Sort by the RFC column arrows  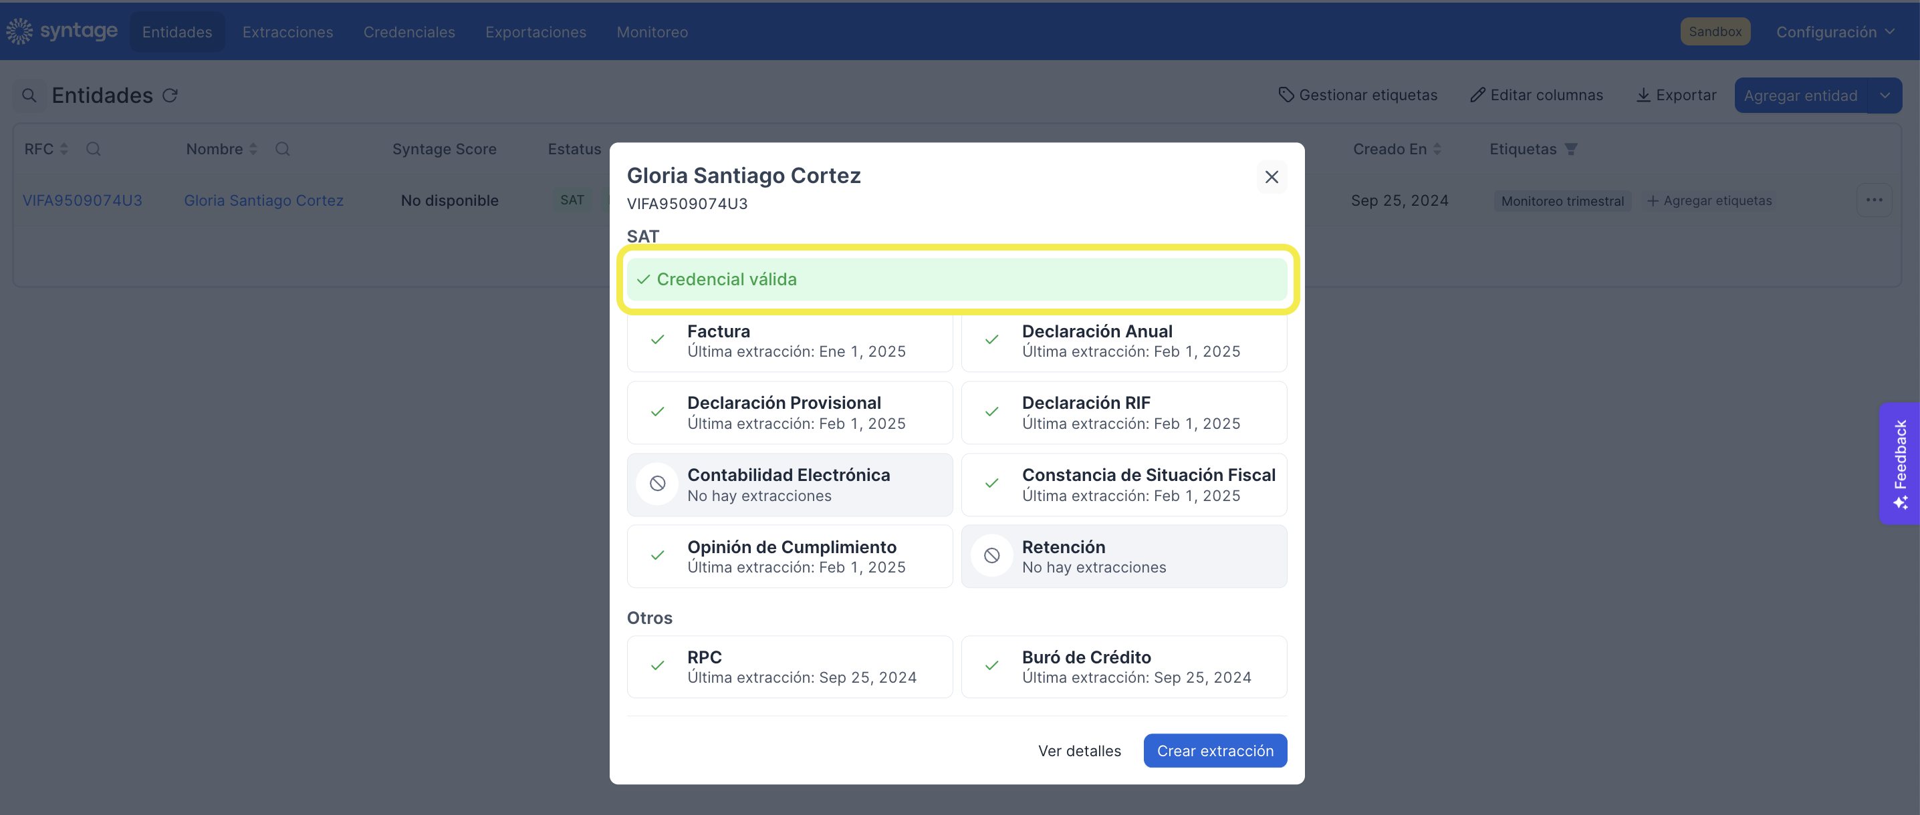64,149
